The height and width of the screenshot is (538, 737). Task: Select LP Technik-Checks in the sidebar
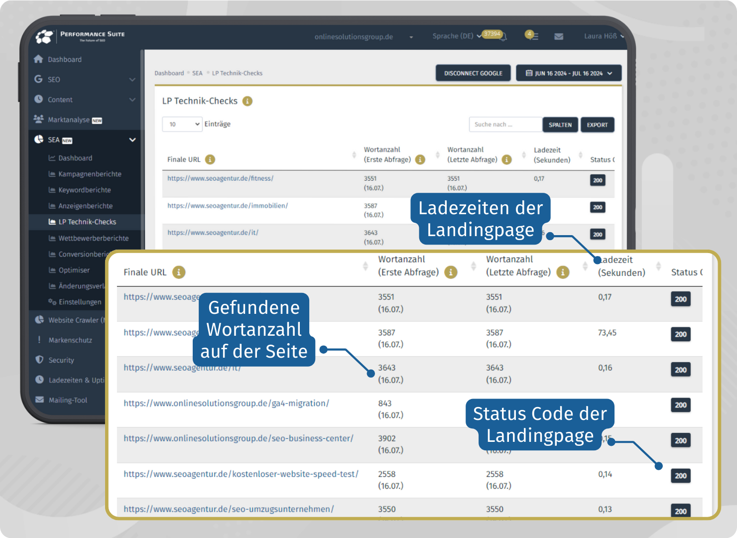(87, 222)
